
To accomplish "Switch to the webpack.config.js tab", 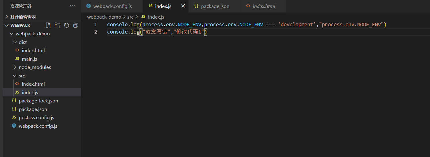I will point(112,6).
